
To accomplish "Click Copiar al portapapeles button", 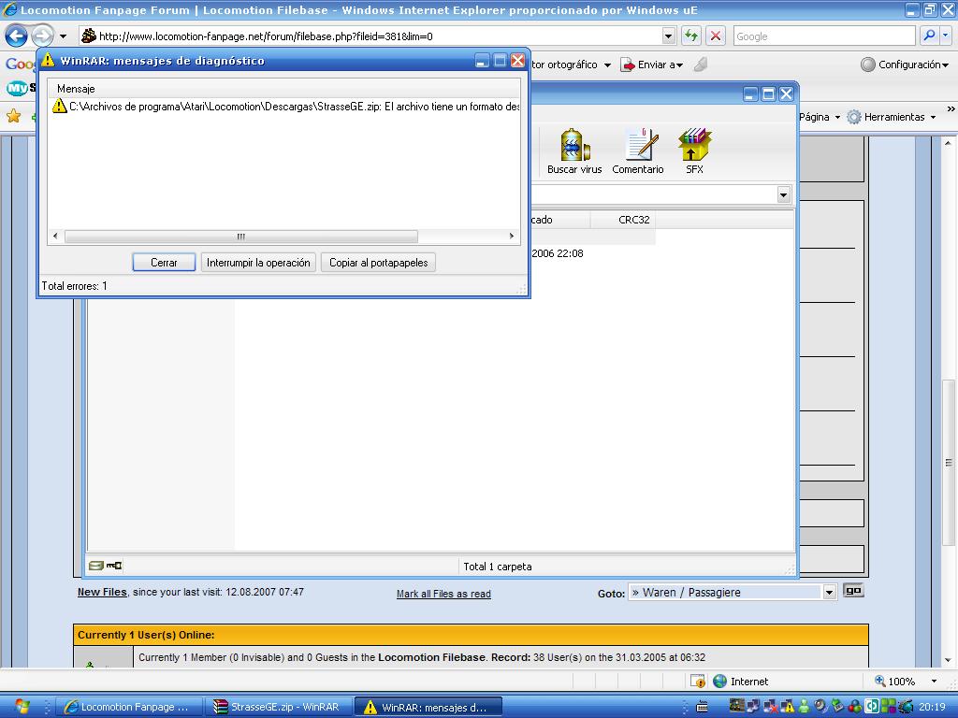I will [x=378, y=263].
